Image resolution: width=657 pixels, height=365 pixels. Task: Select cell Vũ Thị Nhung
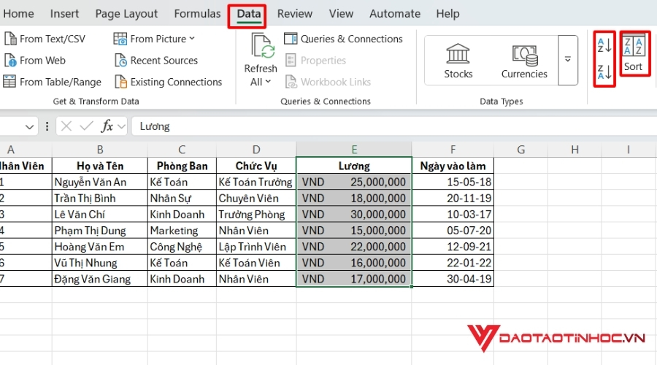point(100,263)
